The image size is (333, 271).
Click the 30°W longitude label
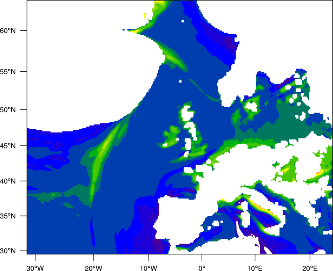pos(35,268)
